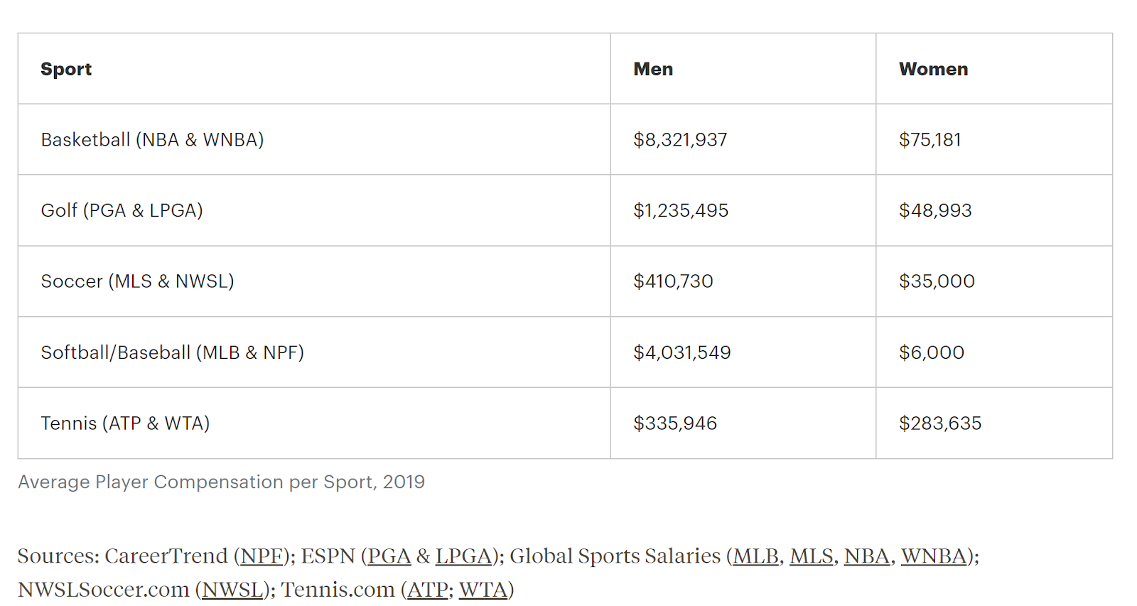Viewport: 1137px width, 606px height.
Task: Follow the LPGA source link
Action: [463, 556]
